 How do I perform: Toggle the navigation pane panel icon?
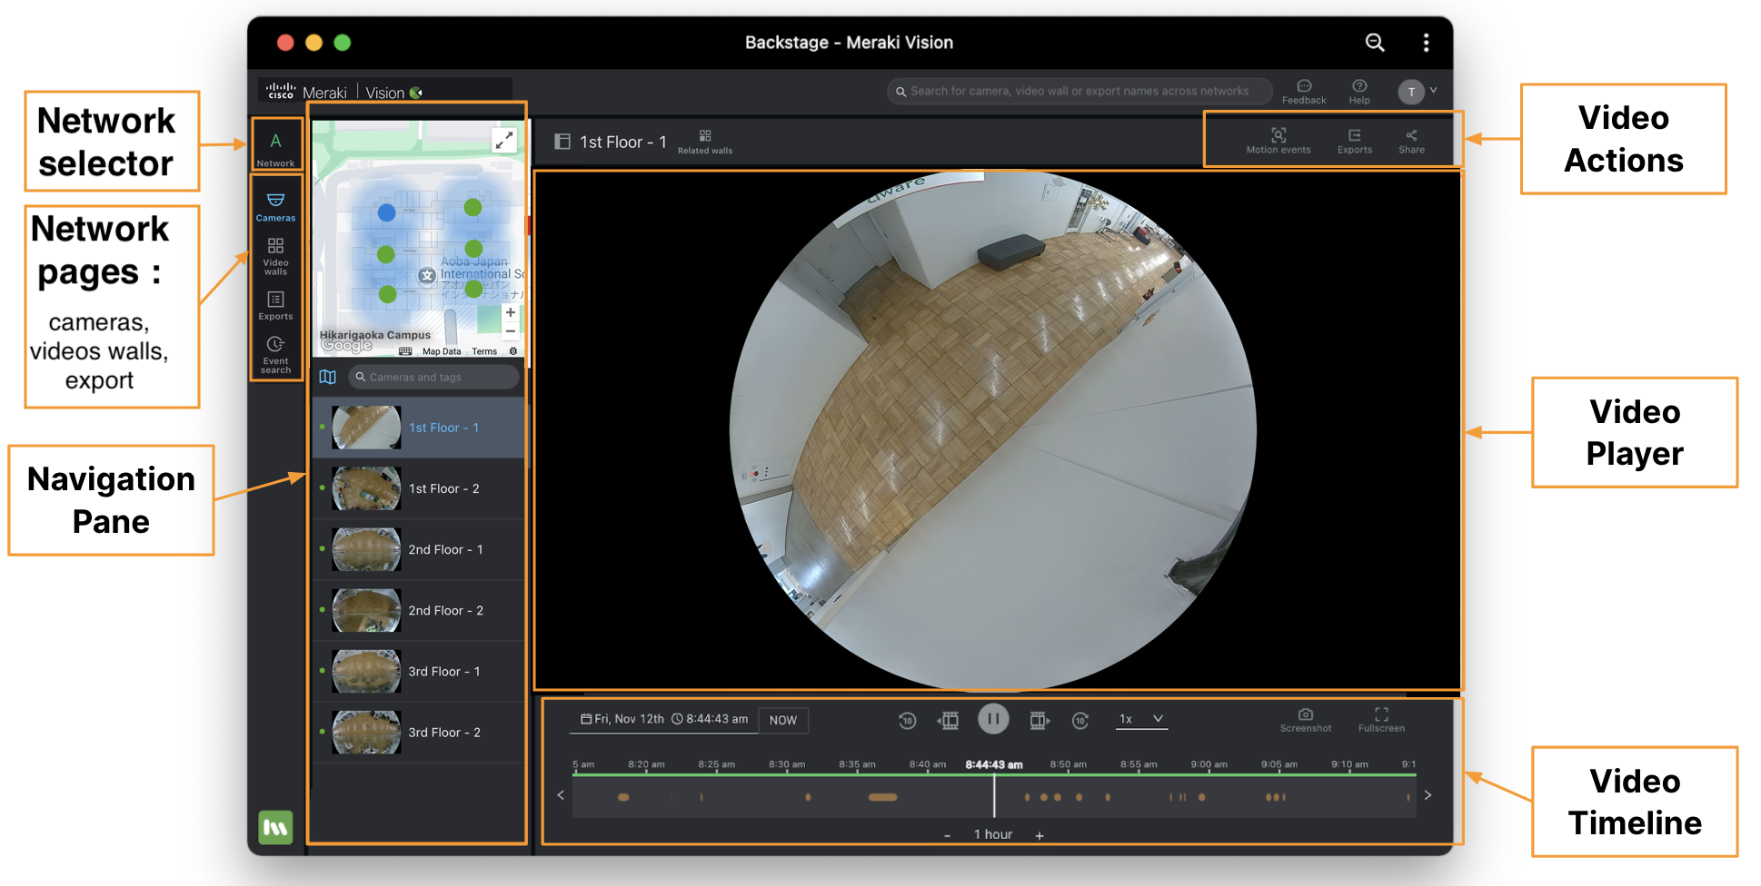(562, 142)
